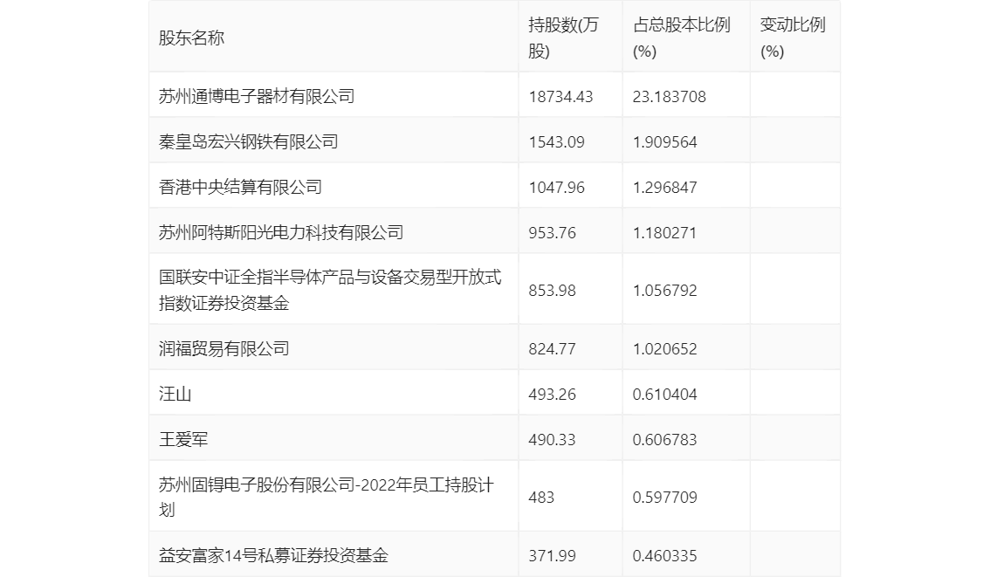Select the percentage 1.056792

[665, 291]
